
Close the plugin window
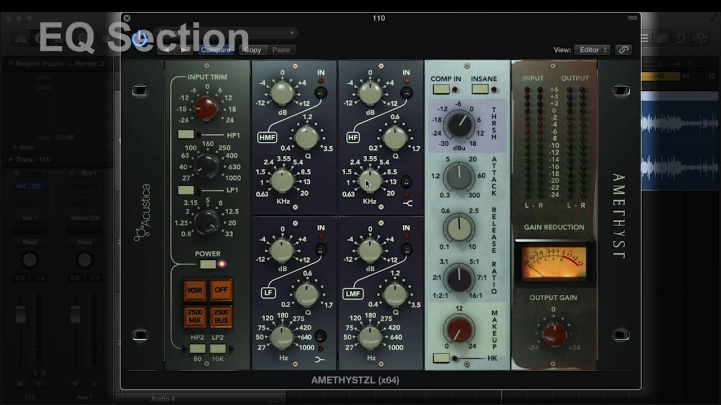(x=127, y=19)
